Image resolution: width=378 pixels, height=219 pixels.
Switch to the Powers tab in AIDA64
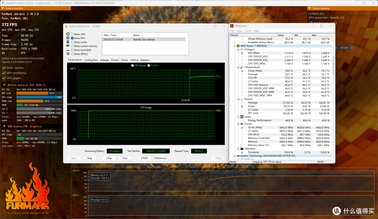(115, 60)
